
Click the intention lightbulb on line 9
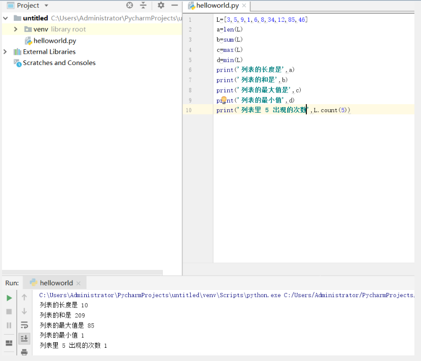pyautogui.click(x=224, y=100)
